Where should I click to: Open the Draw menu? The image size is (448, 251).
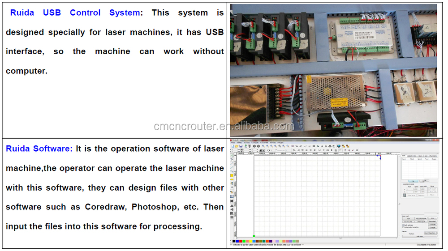[246, 143]
